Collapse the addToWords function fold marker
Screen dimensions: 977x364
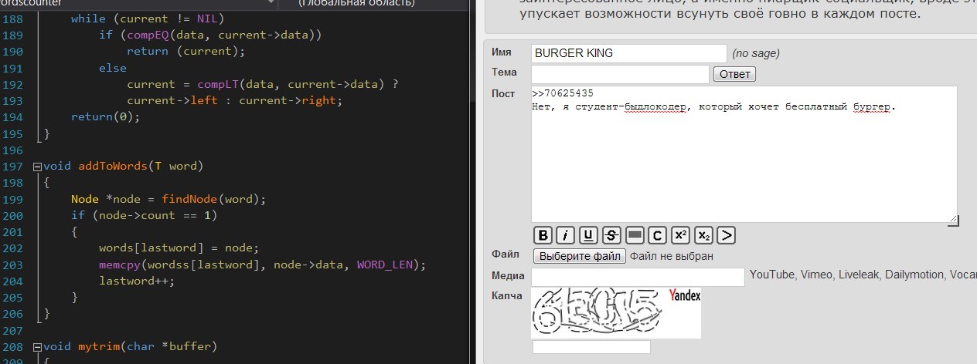tap(38, 167)
